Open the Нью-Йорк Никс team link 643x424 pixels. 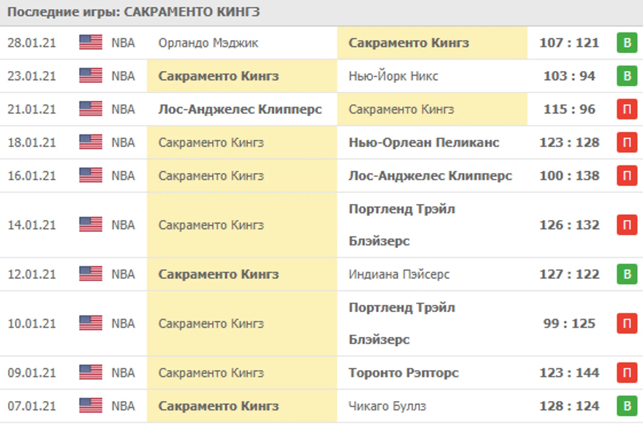pyautogui.click(x=393, y=76)
